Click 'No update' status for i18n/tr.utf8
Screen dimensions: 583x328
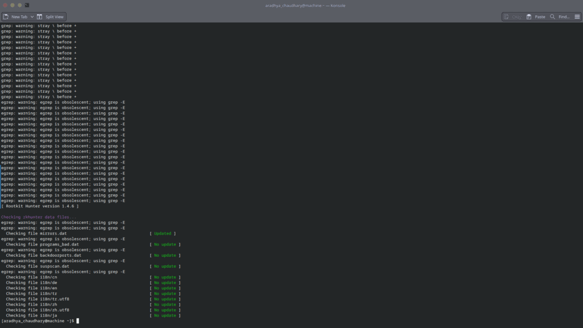(x=165, y=299)
